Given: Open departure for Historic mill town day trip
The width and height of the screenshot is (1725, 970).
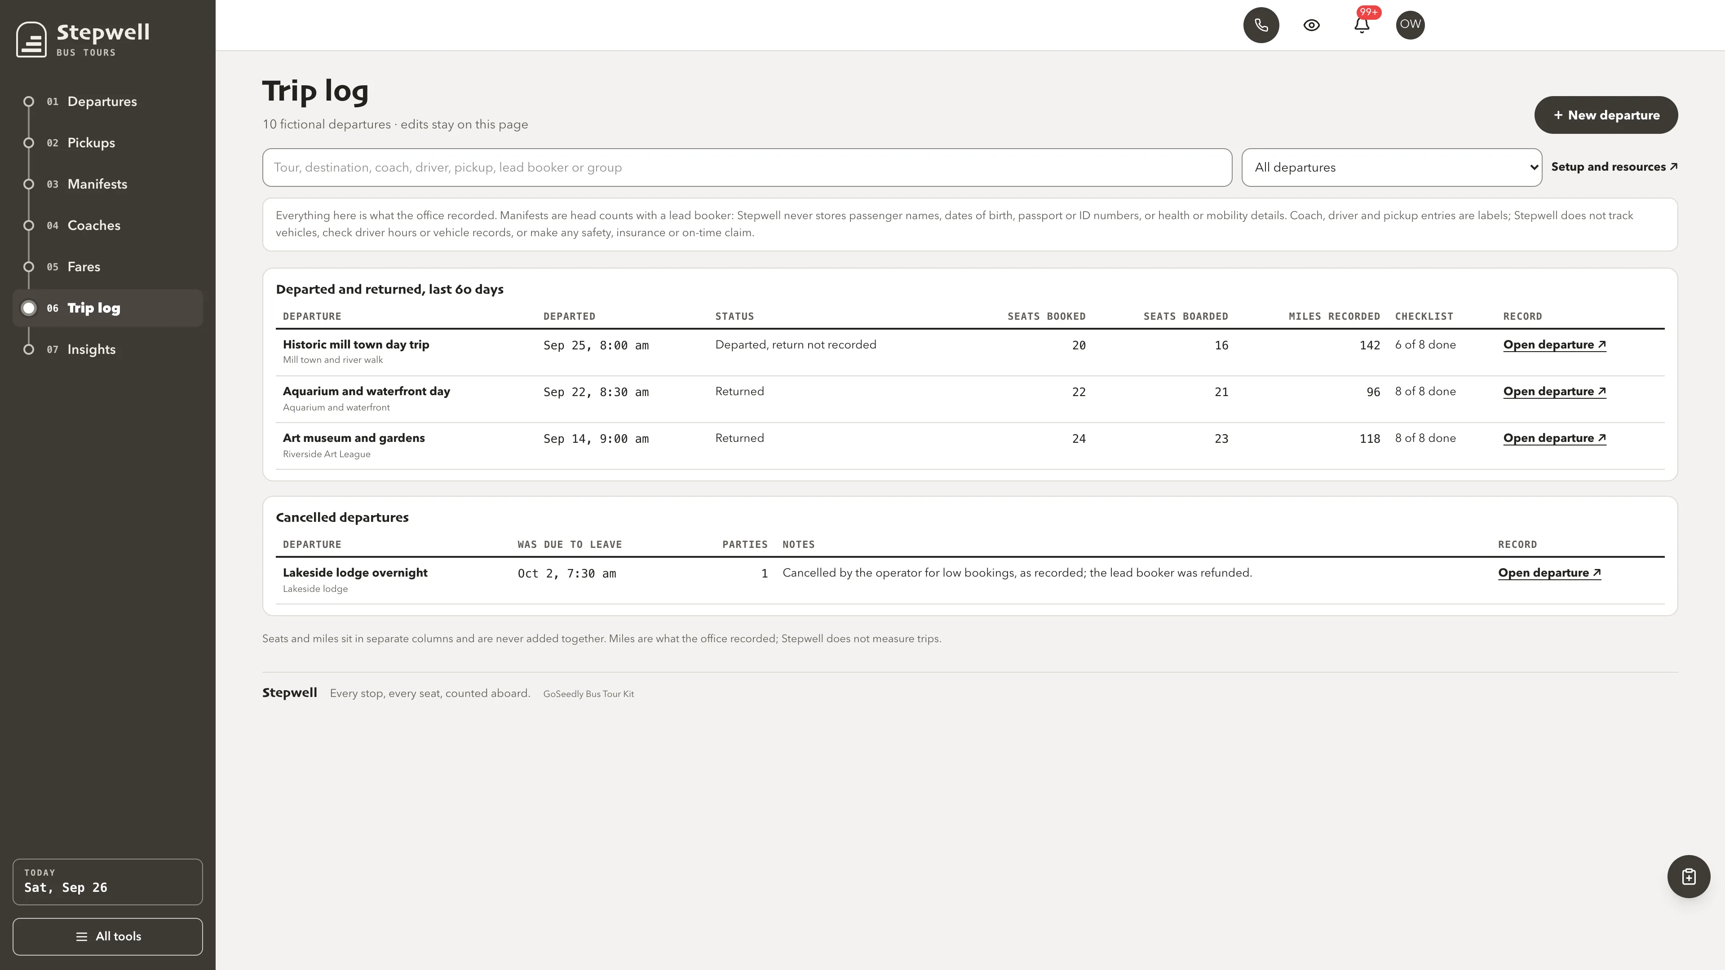Looking at the screenshot, I should click(x=1554, y=345).
